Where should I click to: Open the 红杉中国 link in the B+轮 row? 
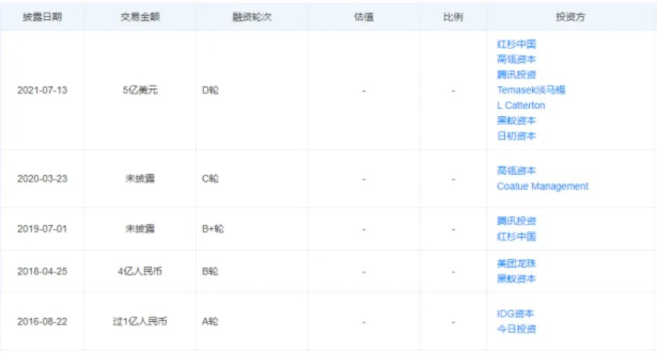click(516, 236)
